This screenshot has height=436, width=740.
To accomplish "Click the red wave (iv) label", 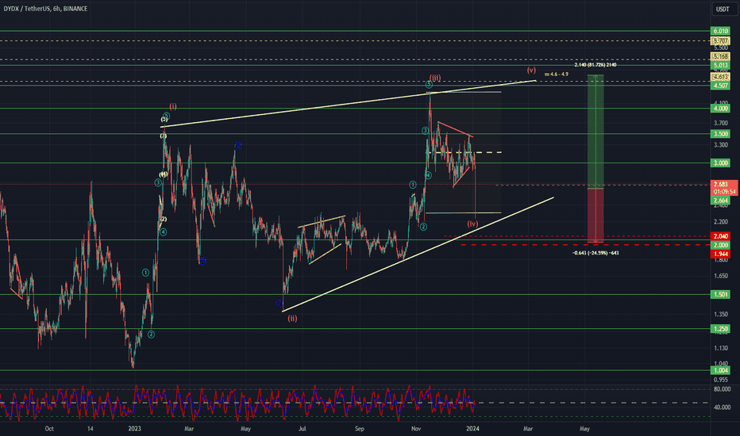I will tap(472, 224).
